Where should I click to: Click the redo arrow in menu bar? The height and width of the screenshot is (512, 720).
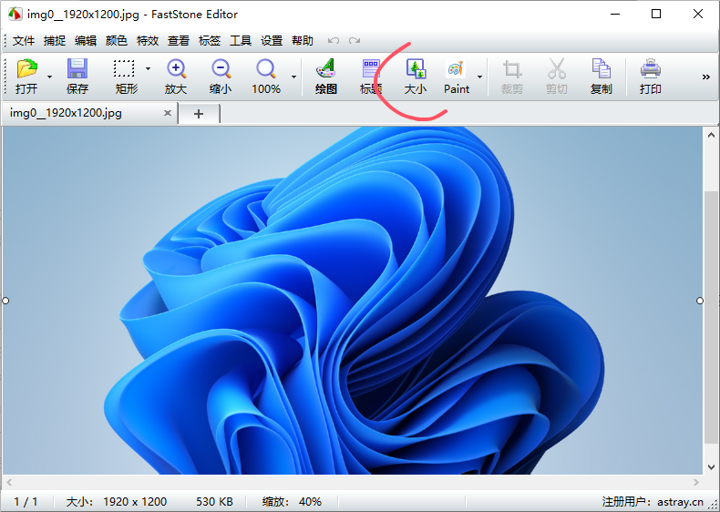tap(354, 41)
